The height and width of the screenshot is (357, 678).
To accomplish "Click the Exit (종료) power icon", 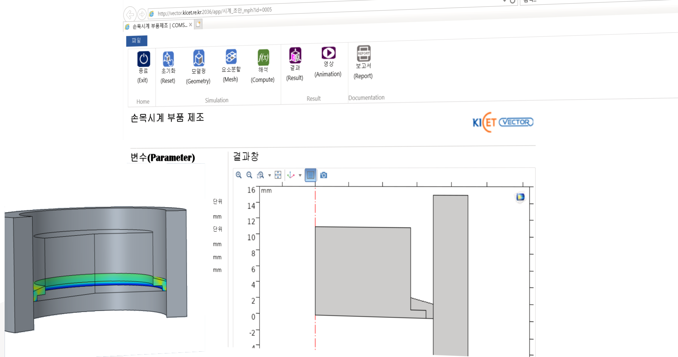I will pos(143,59).
